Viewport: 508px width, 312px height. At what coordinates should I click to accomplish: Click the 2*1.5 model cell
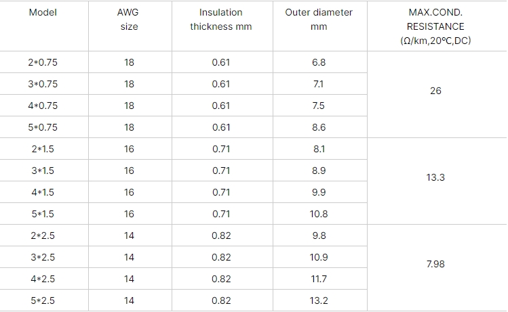[x=43, y=149]
